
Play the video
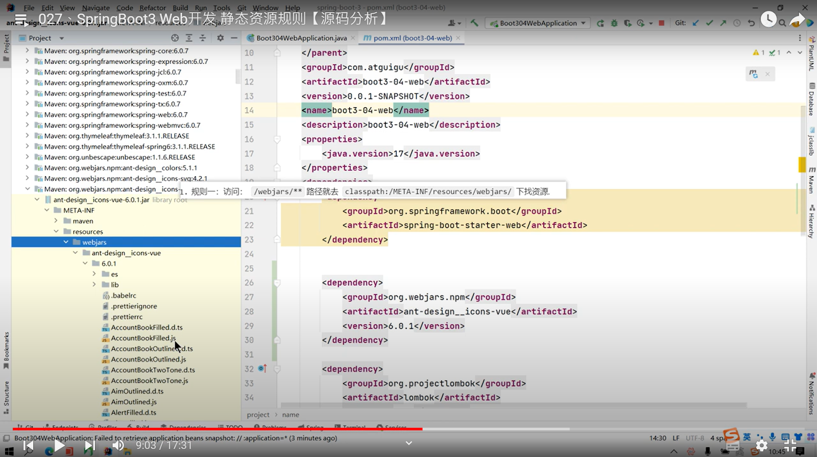tap(59, 445)
